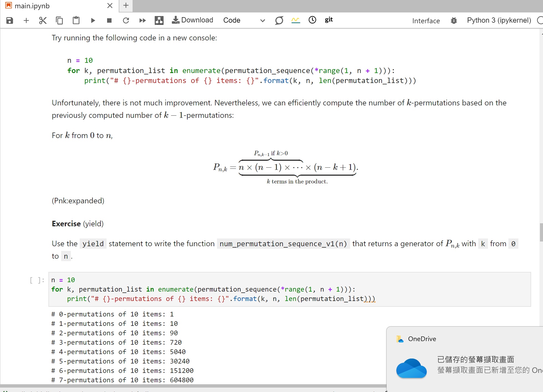The width and height of the screenshot is (543, 392).
Task: Run the selected cell
Action: pos(93,20)
